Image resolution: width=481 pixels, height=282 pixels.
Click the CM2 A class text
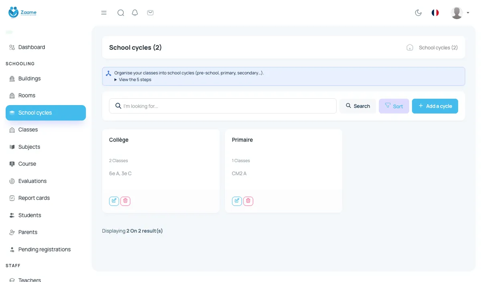pos(239,173)
